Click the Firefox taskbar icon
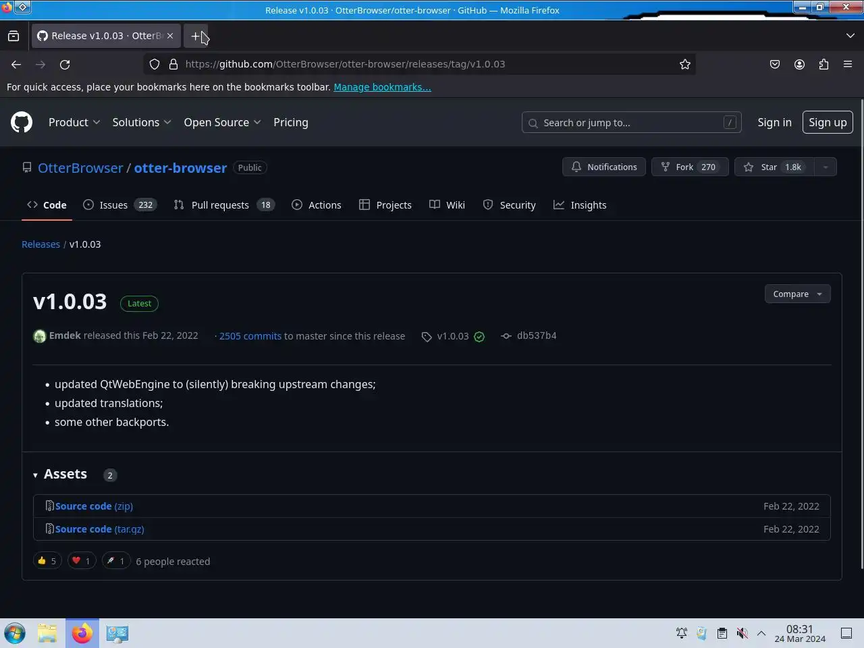 [x=82, y=633]
